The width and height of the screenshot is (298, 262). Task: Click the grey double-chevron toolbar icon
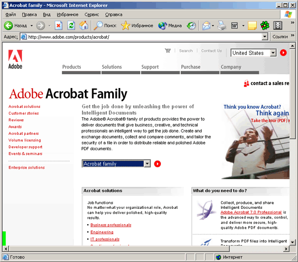[278, 25]
